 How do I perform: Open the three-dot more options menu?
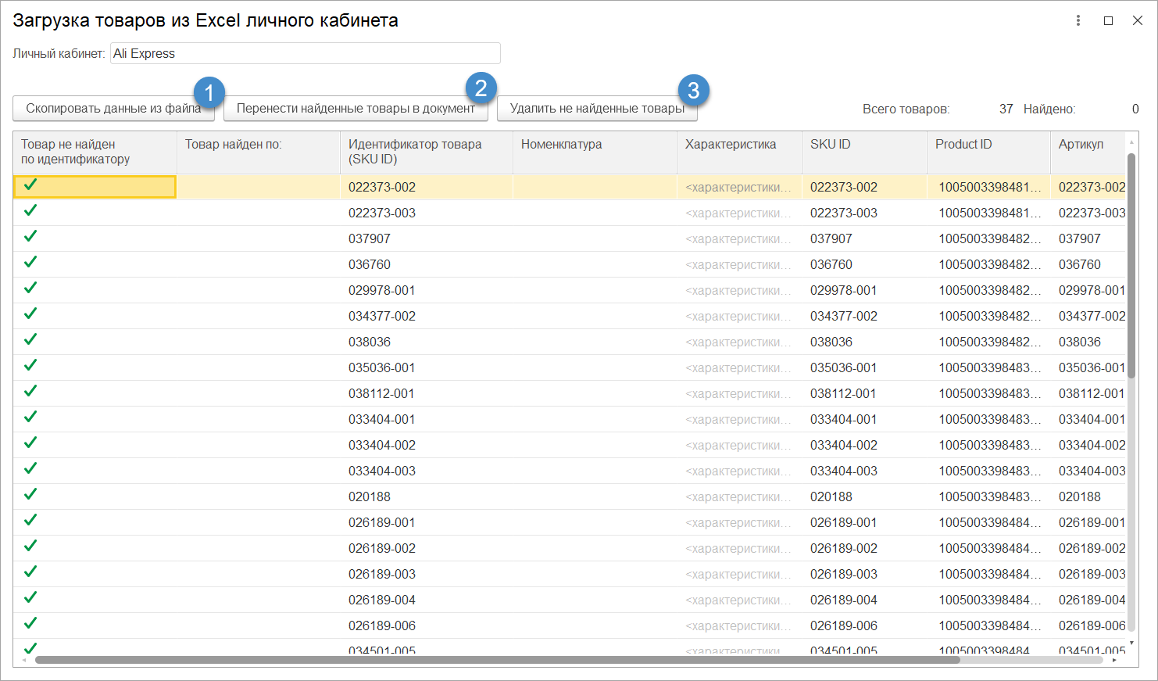pos(1078,21)
